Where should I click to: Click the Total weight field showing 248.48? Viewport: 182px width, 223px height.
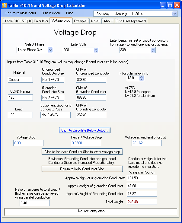(142, 202)
